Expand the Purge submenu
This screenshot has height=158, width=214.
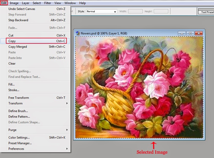37,130
